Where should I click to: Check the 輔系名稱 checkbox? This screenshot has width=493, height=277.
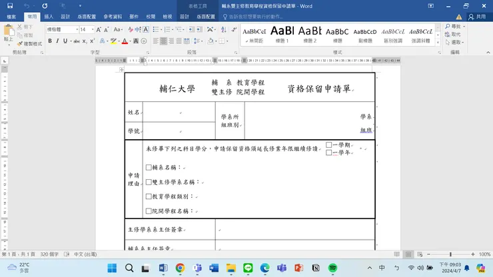(149, 168)
